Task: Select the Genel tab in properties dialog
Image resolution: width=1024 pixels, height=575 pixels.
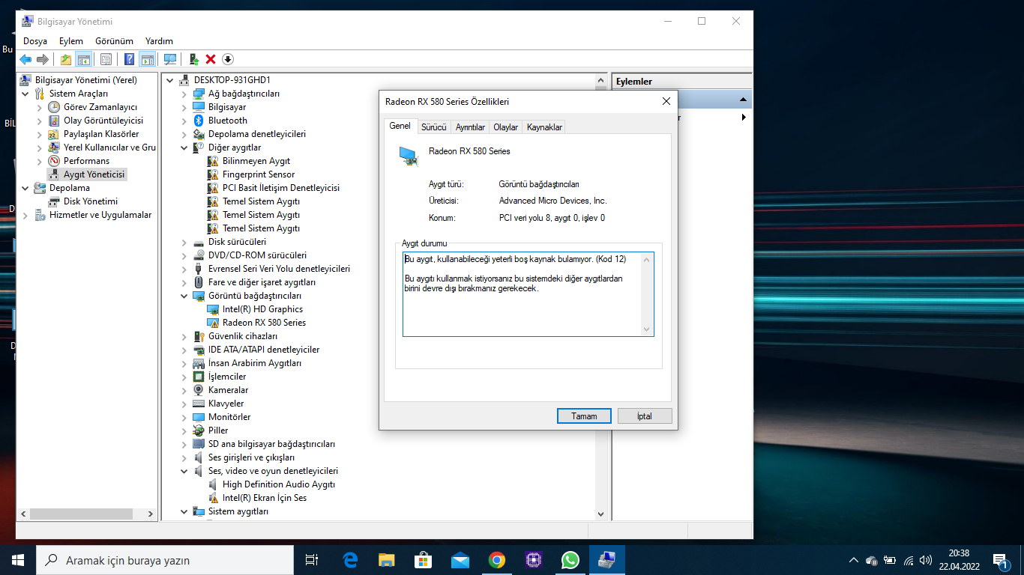Action: pos(400,126)
